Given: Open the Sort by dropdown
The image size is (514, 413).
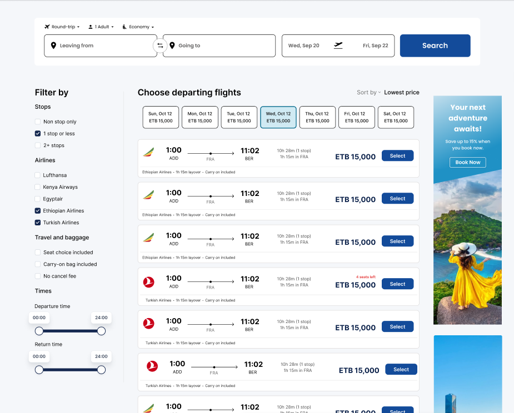Looking at the screenshot, I should coord(368,92).
